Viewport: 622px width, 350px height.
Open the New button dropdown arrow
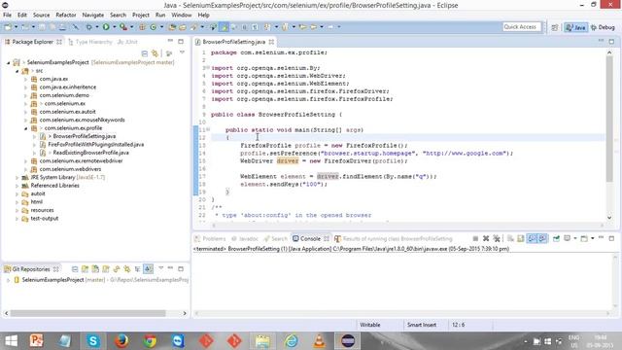click(16, 27)
